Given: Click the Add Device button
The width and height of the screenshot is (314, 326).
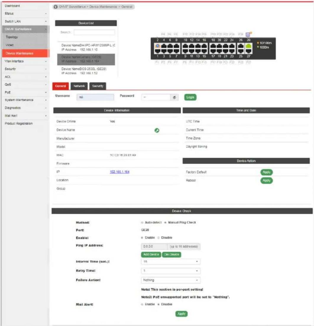Looking at the screenshot, I should [151, 255].
